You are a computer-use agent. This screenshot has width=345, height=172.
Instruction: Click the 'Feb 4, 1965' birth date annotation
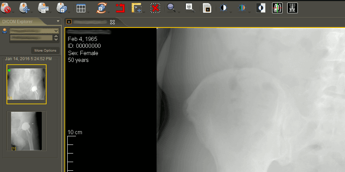click(x=82, y=39)
